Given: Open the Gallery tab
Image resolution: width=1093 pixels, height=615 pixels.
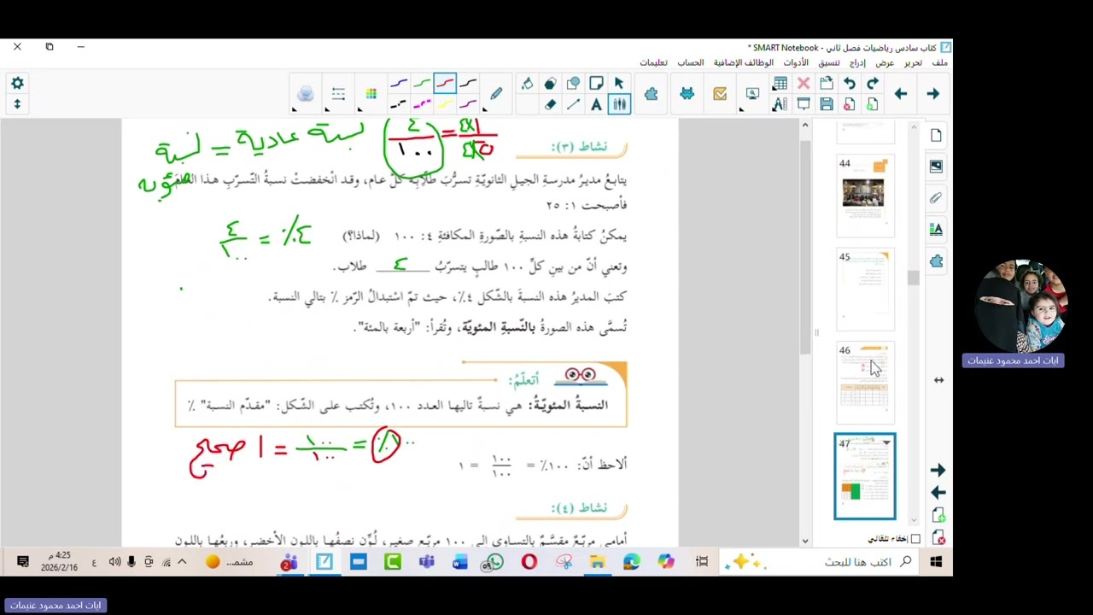Looking at the screenshot, I should click(x=936, y=167).
